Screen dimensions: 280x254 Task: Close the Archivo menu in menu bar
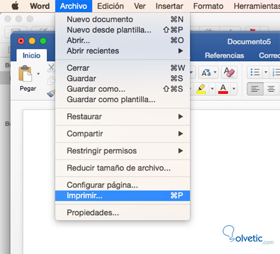point(74,6)
